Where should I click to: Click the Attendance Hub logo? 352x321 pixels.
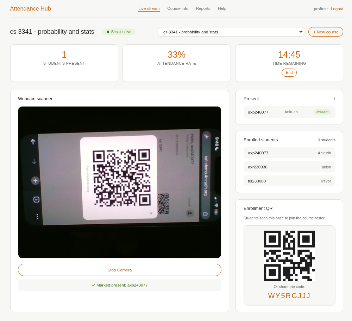click(x=31, y=8)
